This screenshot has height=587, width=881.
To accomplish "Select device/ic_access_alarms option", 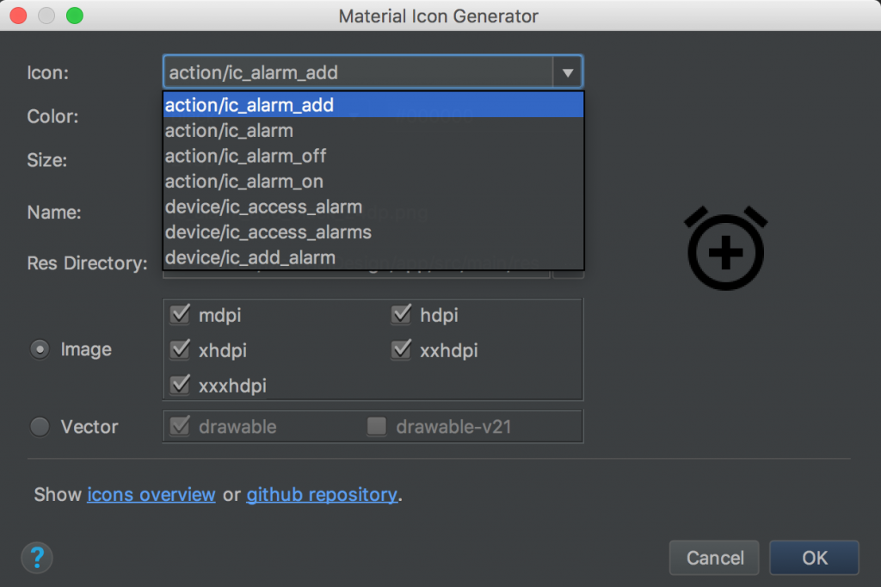I will [x=268, y=232].
